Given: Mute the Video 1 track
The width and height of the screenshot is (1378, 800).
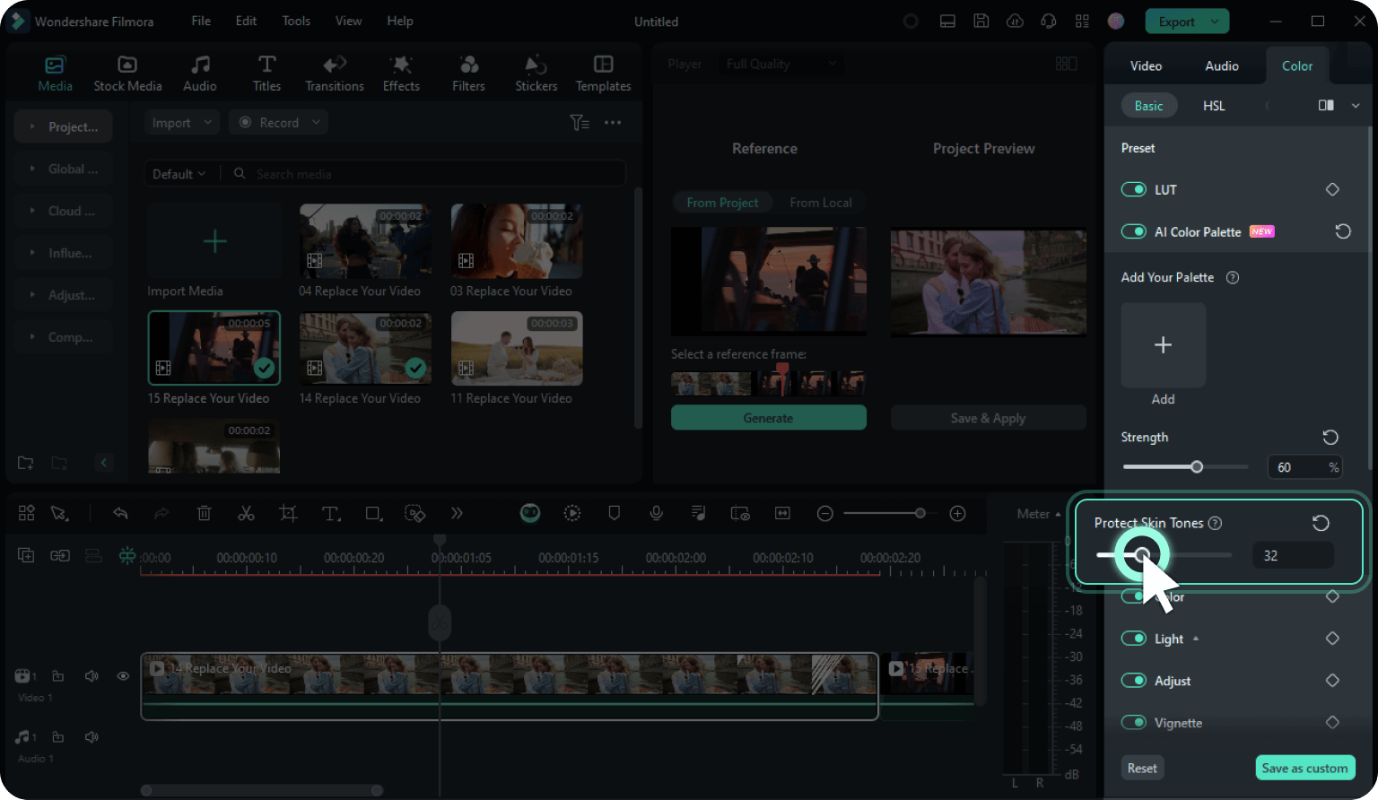Looking at the screenshot, I should (x=92, y=676).
